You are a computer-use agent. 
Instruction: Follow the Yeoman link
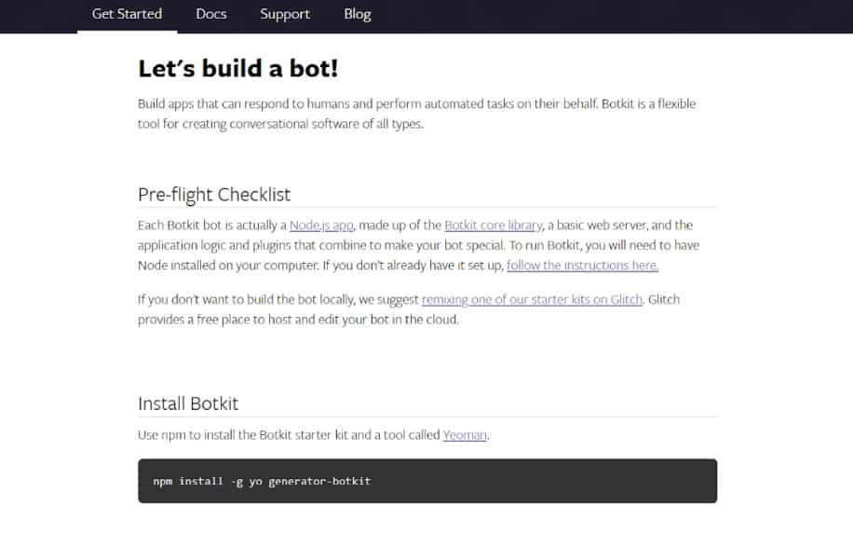point(465,435)
